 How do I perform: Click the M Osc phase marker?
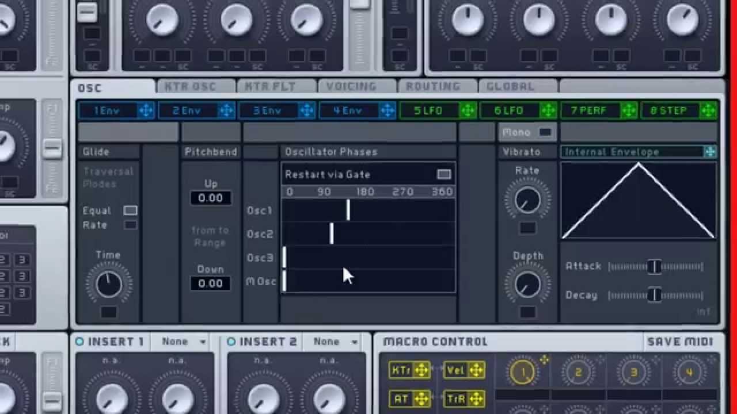(x=284, y=281)
